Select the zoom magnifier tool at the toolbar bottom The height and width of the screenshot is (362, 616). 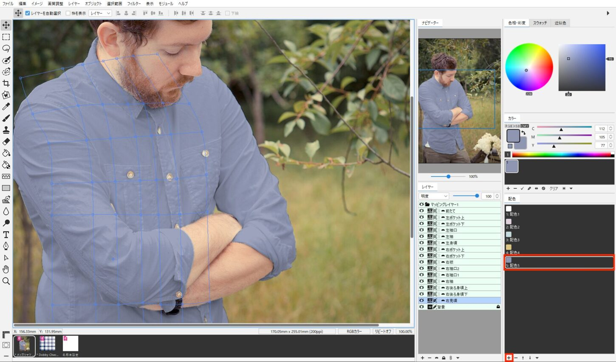[6, 281]
